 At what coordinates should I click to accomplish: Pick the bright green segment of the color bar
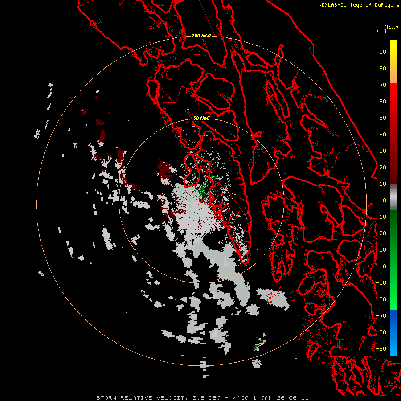pos(393,294)
